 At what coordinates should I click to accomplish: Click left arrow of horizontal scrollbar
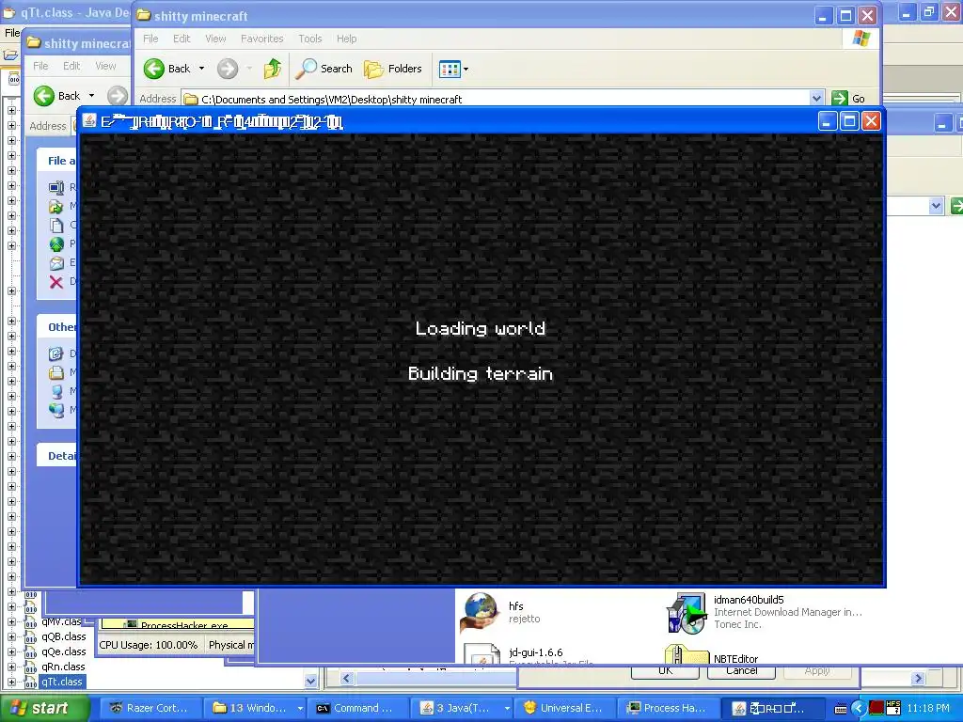pyautogui.click(x=346, y=679)
